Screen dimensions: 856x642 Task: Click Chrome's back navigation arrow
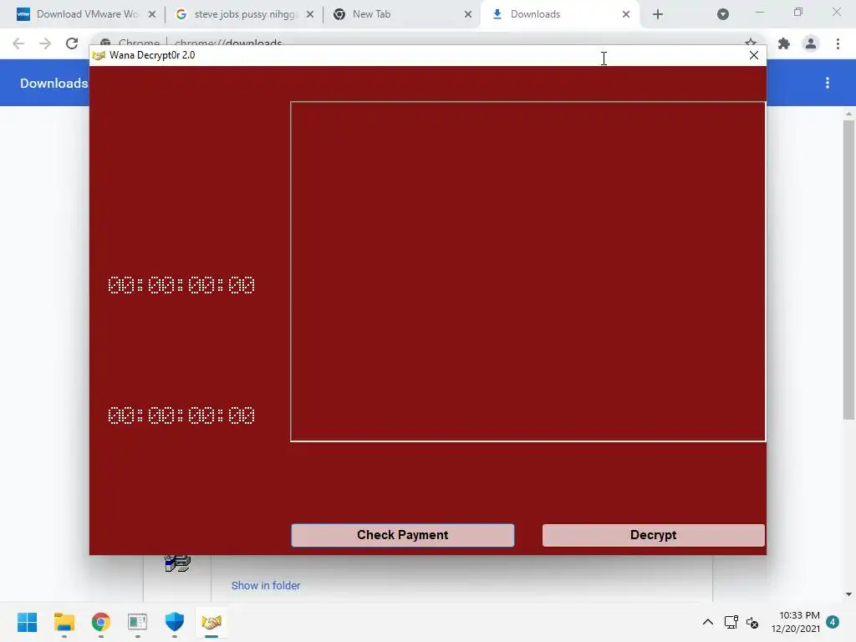tap(18, 43)
